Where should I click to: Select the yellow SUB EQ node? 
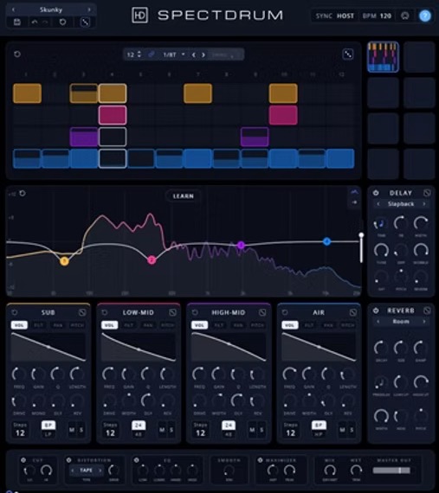tap(64, 261)
